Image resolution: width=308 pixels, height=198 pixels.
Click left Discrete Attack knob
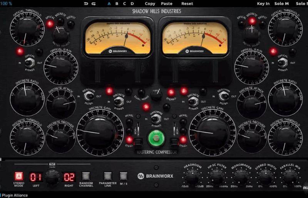pos(61,105)
